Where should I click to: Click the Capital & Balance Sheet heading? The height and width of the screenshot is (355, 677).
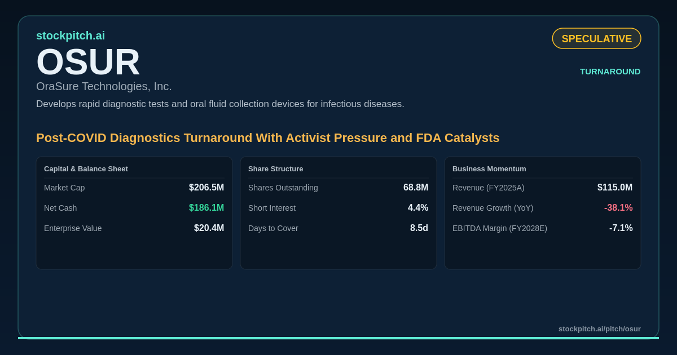[86, 169]
